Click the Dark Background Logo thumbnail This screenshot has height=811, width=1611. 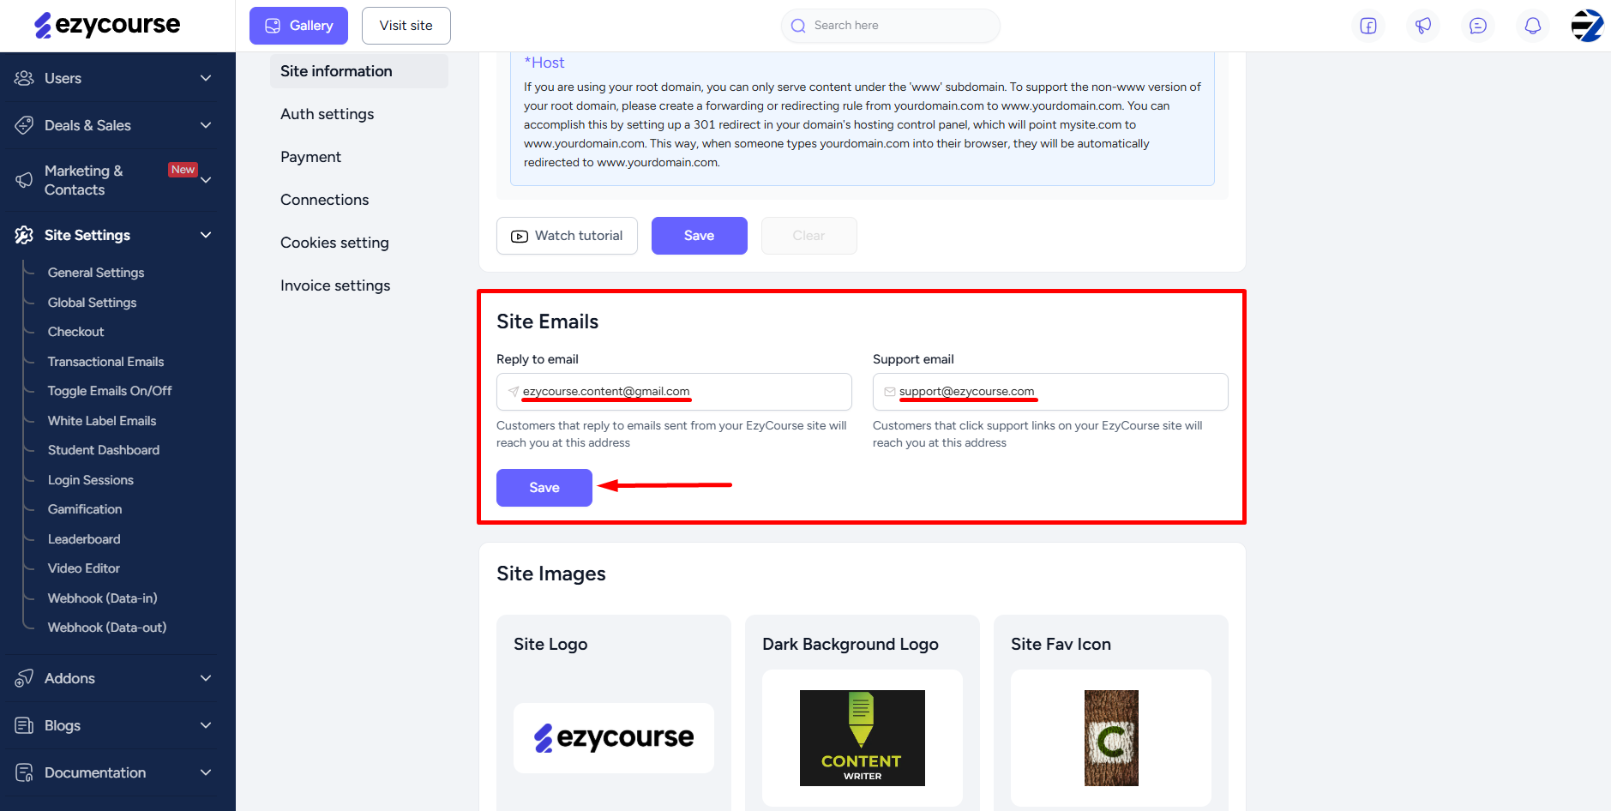(x=863, y=738)
